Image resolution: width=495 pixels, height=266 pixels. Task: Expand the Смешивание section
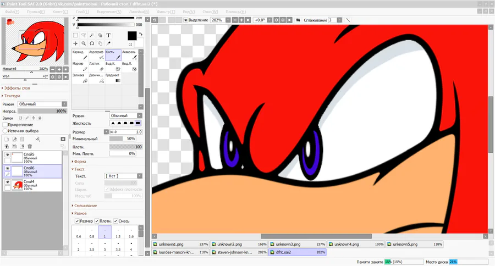pos(85,206)
